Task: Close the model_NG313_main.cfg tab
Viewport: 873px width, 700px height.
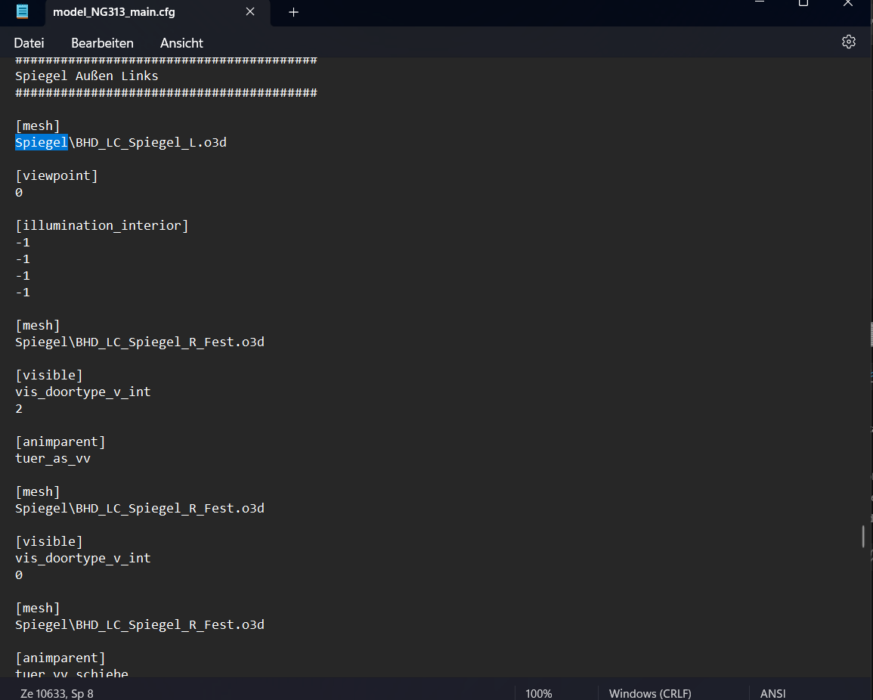Action: 250,12
